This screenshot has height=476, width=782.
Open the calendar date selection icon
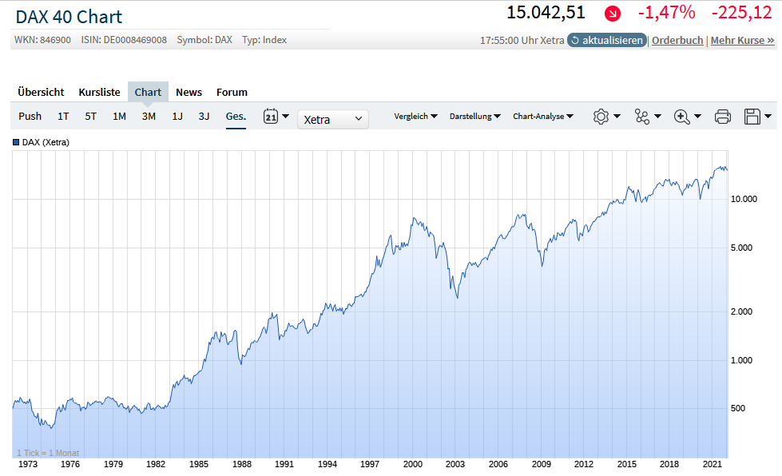point(272,116)
